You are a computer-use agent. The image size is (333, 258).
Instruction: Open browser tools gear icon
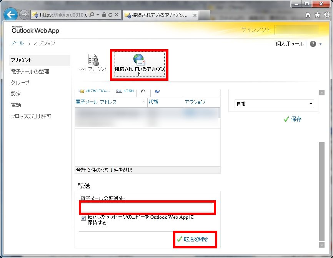(326, 15)
